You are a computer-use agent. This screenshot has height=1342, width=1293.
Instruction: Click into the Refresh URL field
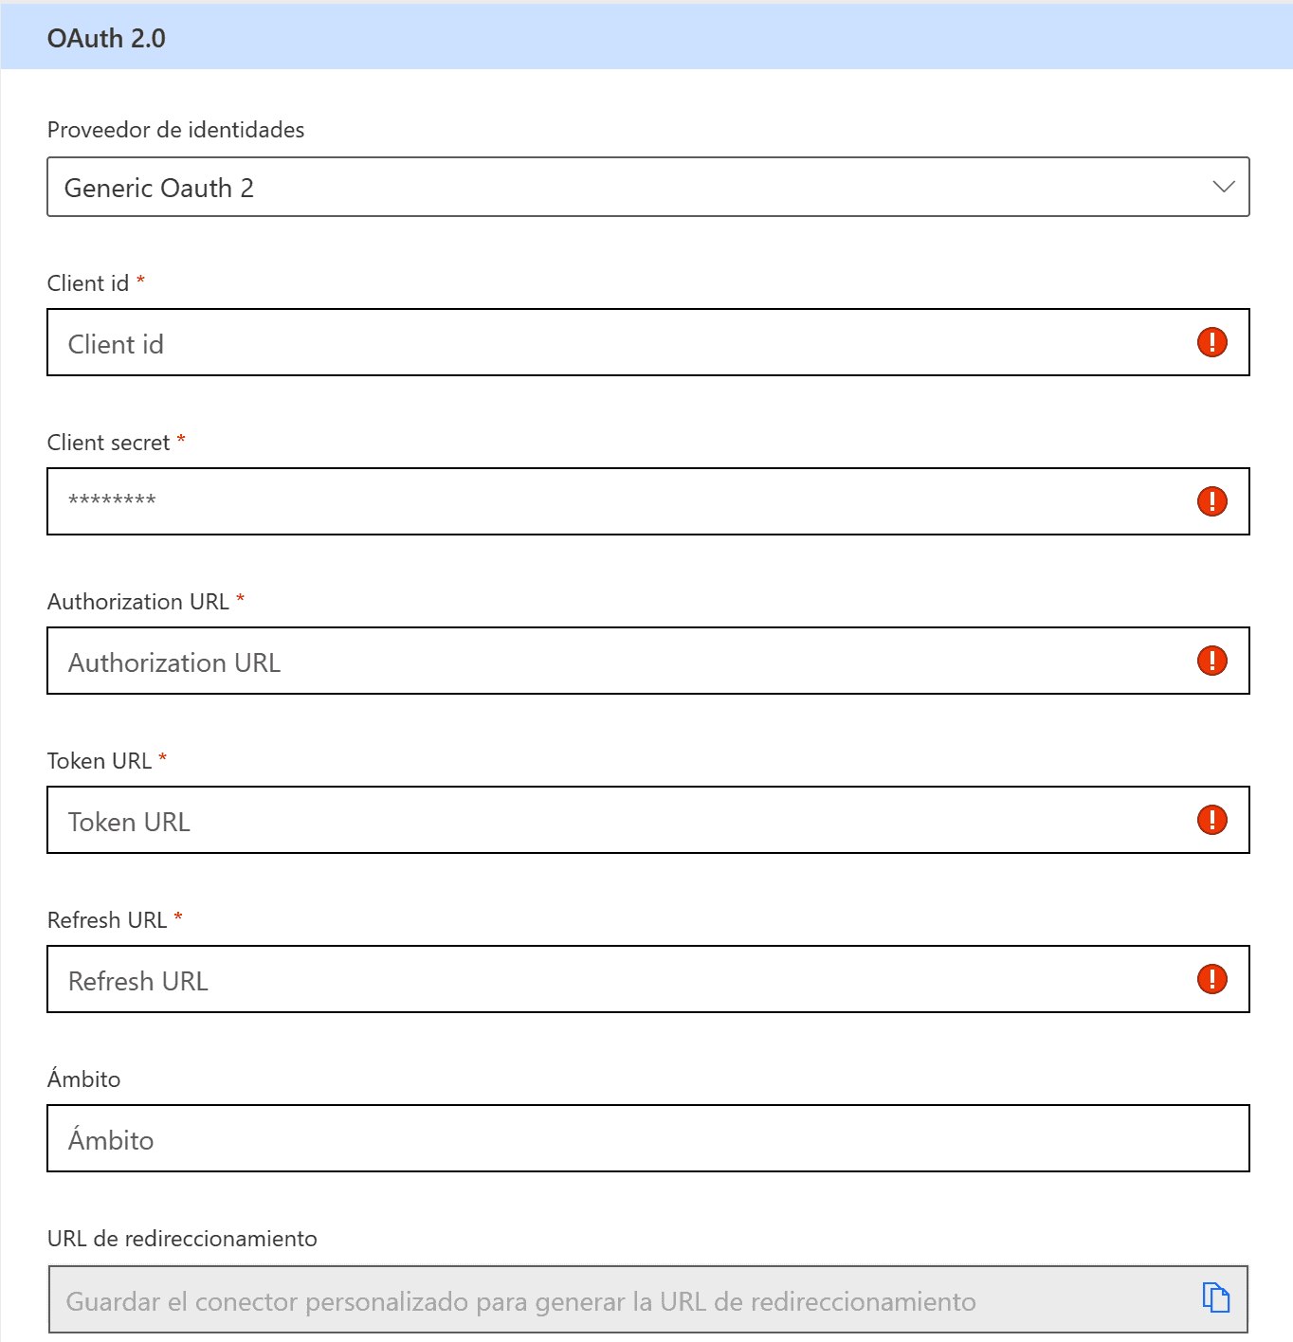[648, 979]
